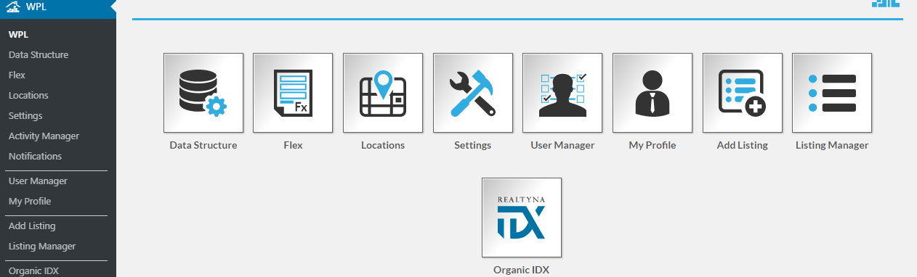Viewport: 917px width, 277px height.
Task: Click the Add Listing label under tile
Action: [742, 145]
